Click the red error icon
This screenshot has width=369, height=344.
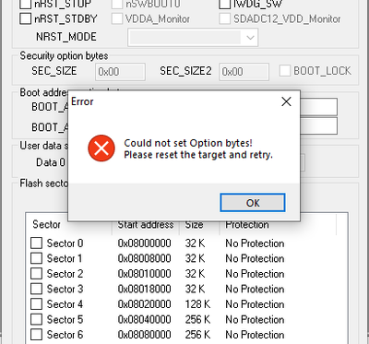pyautogui.click(x=101, y=148)
